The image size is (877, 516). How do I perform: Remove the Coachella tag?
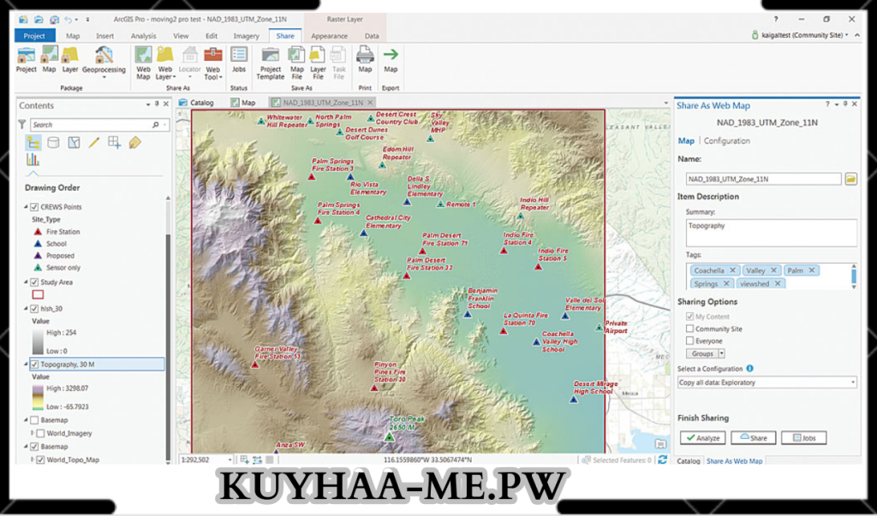732,270
